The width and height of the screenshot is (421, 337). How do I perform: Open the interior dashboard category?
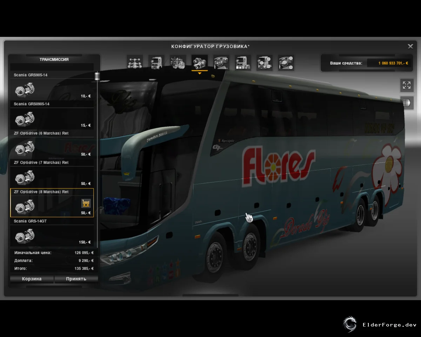[x=221, y=63]
